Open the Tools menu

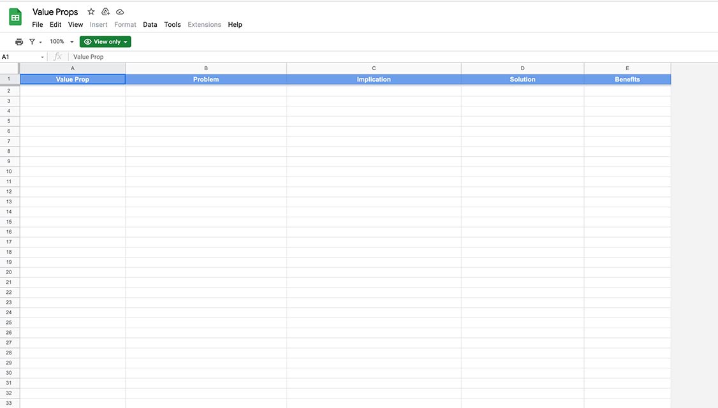[172, 24]
